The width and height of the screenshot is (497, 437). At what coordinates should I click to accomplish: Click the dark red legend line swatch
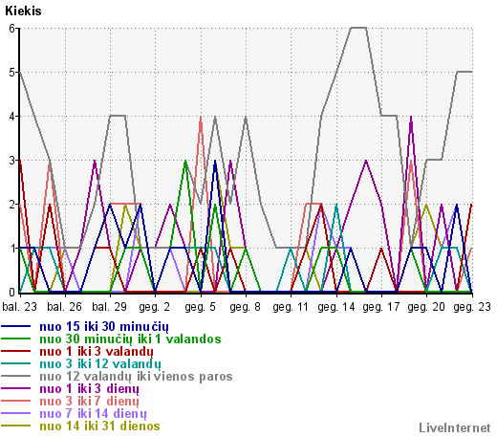(x=16, y=351)
